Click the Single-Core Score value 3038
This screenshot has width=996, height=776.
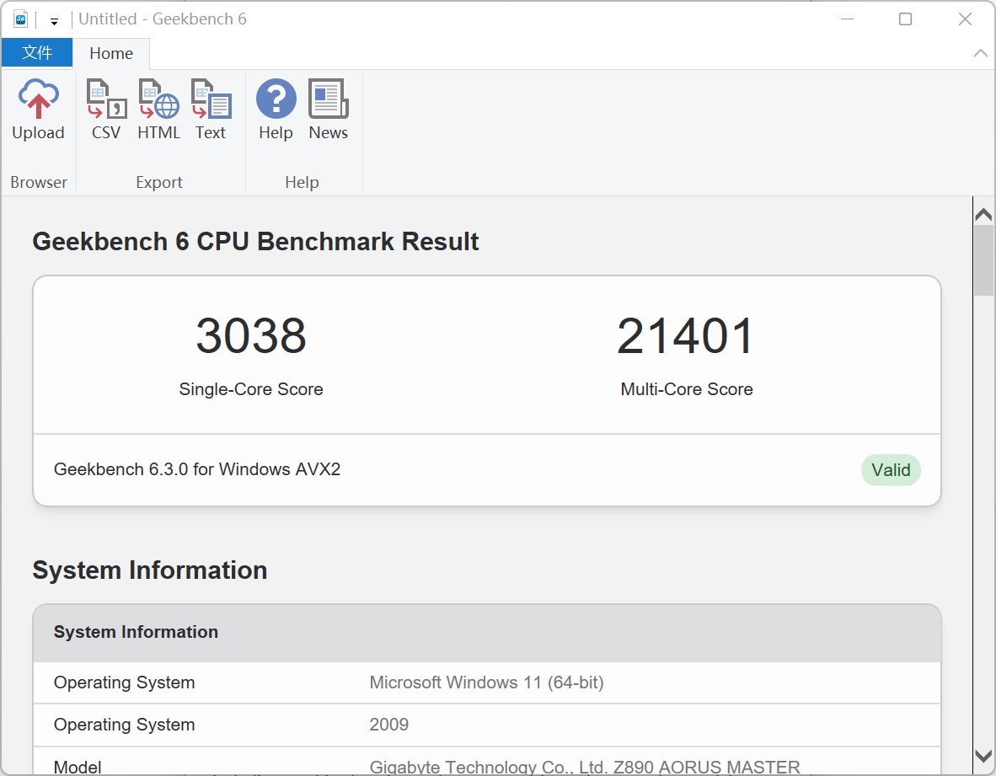click(251, 336)
